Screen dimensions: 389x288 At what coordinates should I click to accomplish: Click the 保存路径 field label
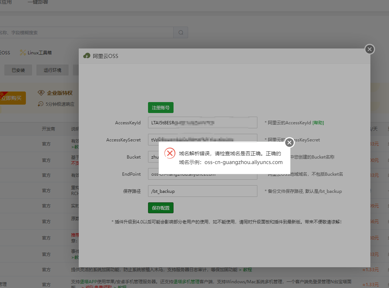(132, 191)
